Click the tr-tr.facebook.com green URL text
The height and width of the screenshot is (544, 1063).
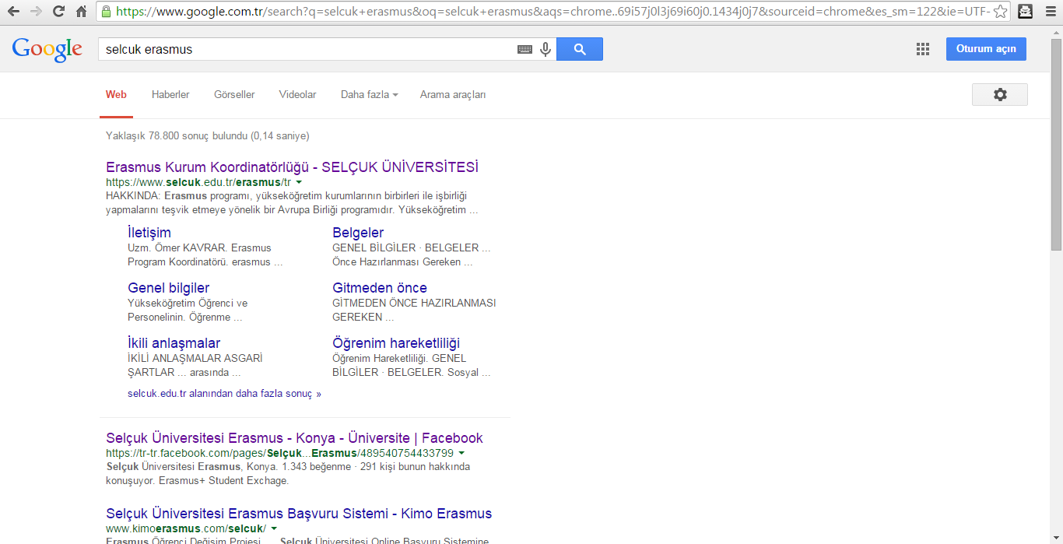point(279,453)
